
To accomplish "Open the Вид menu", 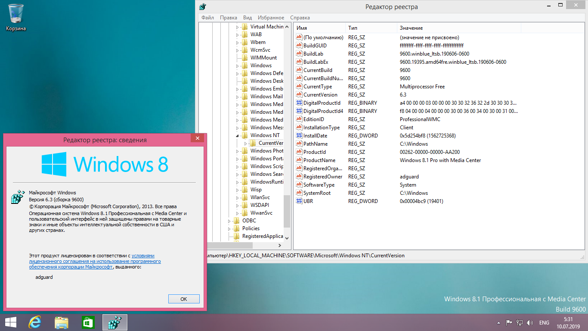I will (x=248, y=18).
